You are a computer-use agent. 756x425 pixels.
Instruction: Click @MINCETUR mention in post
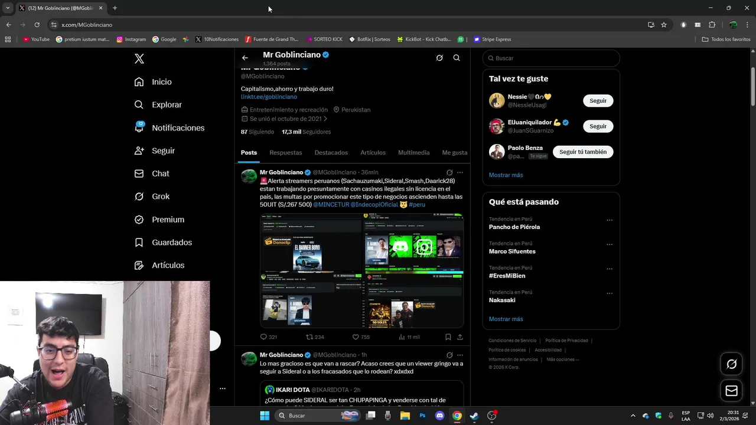click(x=331, y=204)
